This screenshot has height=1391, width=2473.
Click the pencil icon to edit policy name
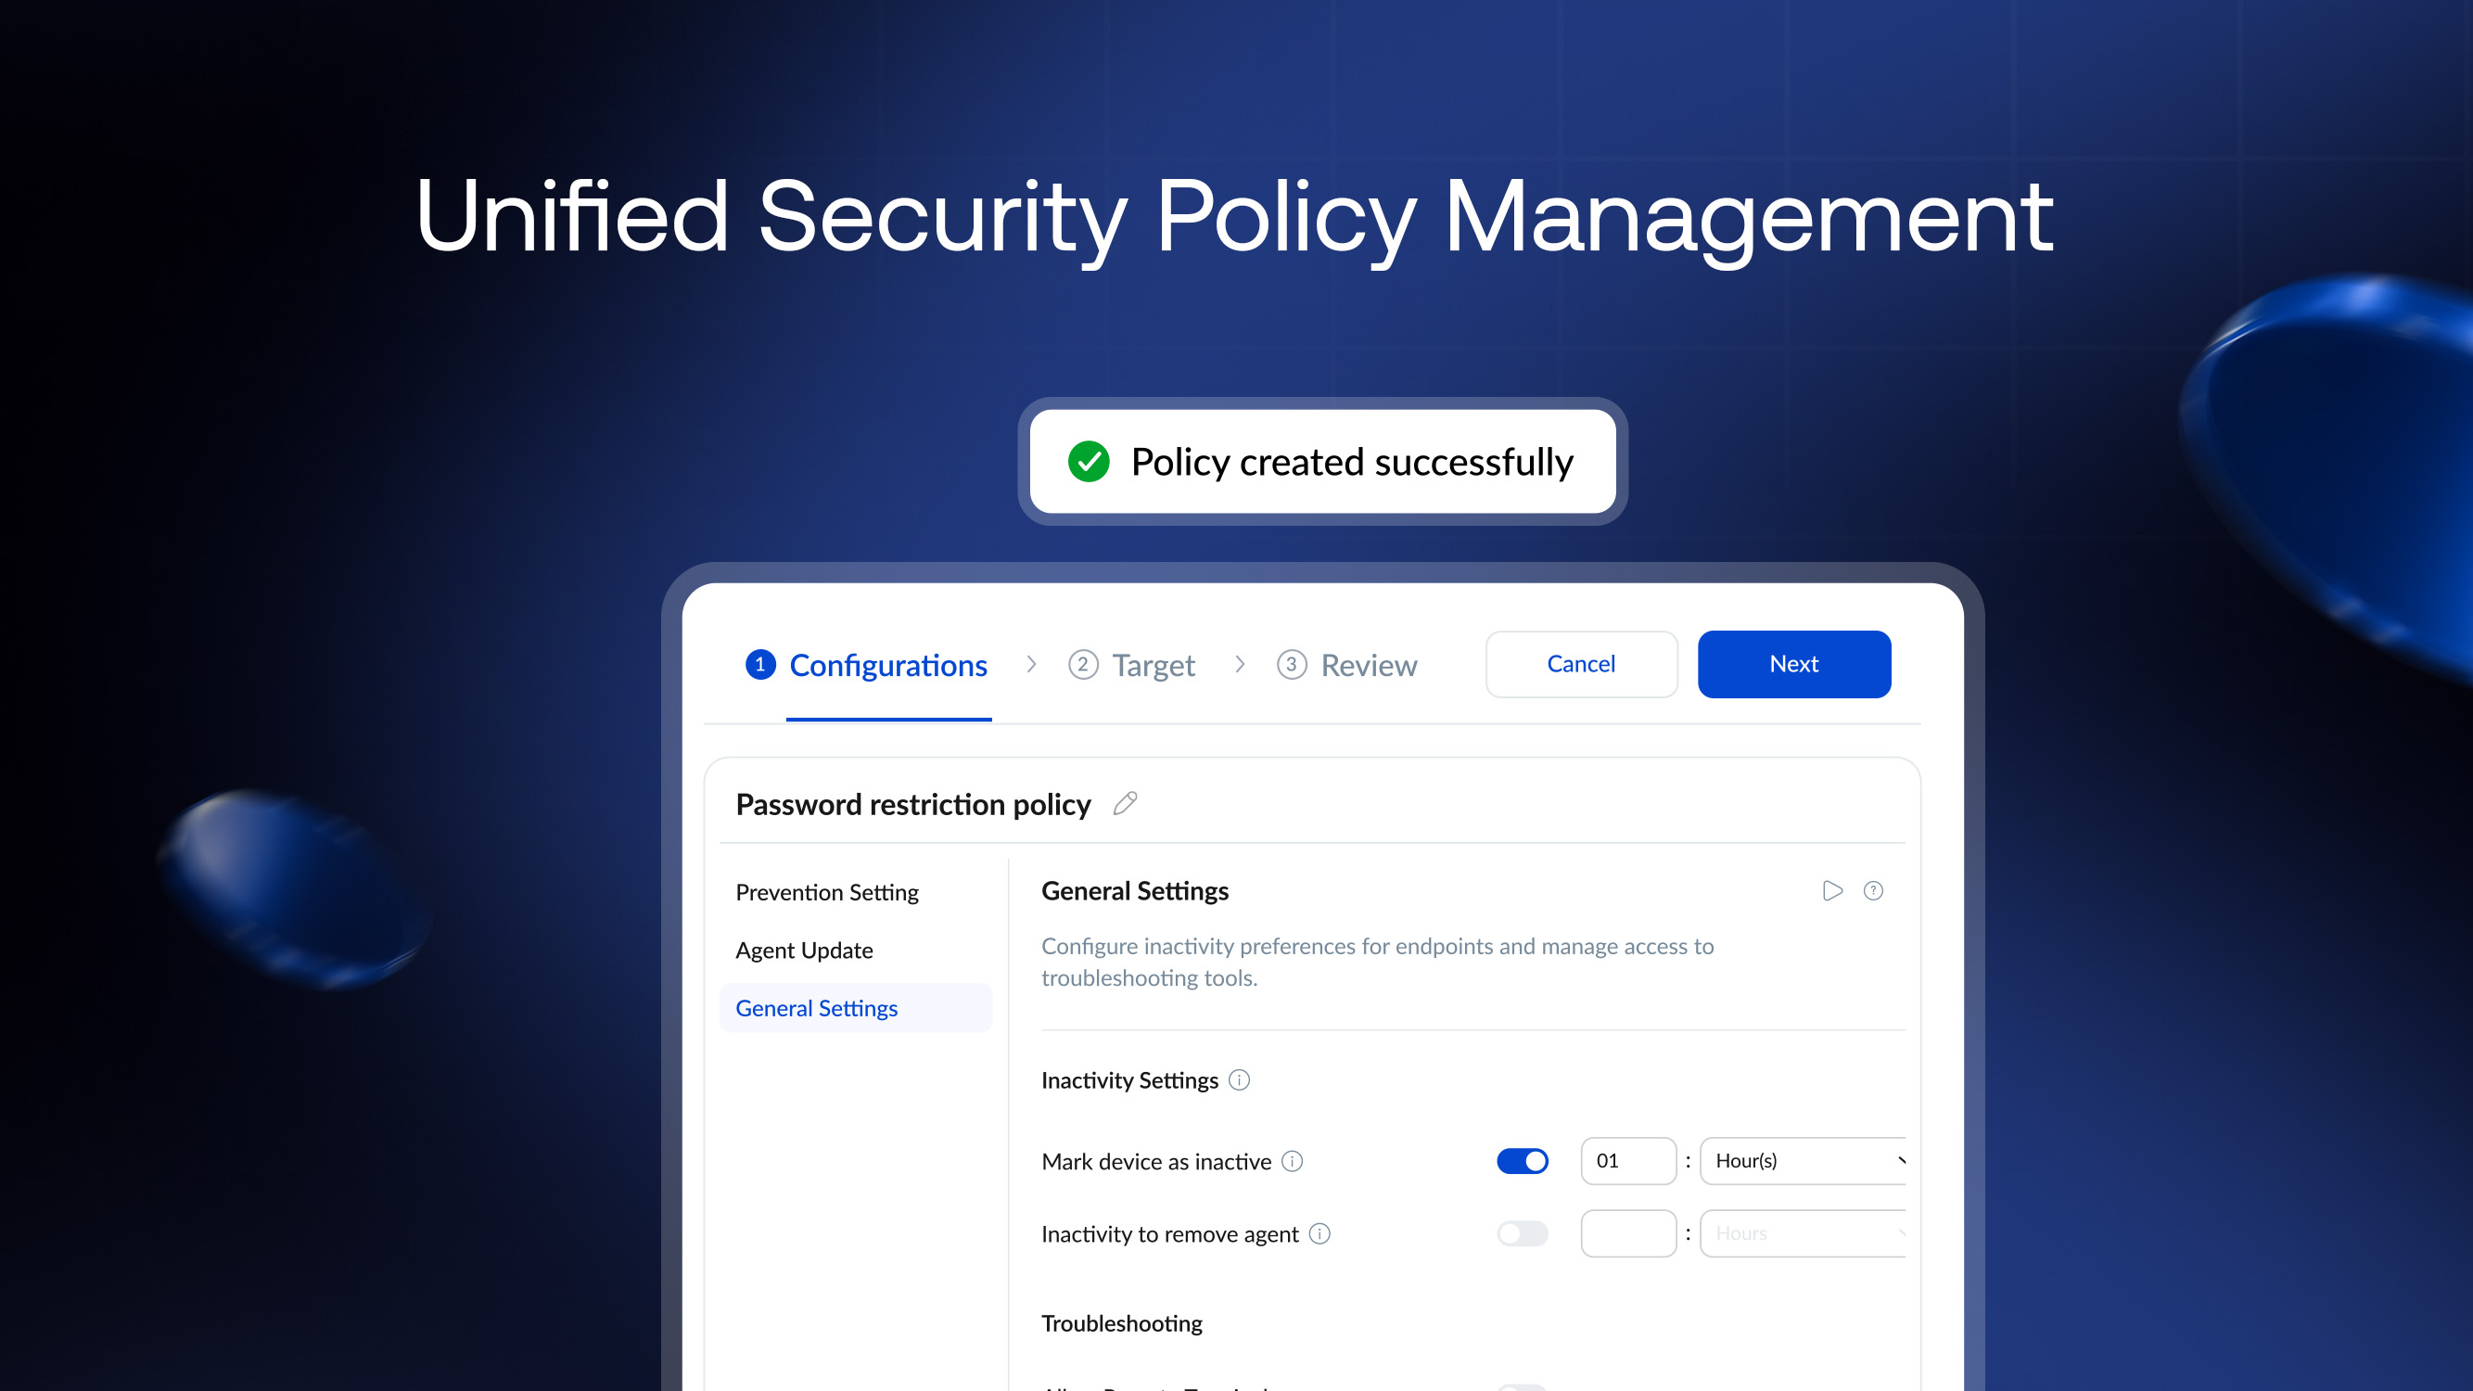pyautogui.click(x=1125, y=803)
